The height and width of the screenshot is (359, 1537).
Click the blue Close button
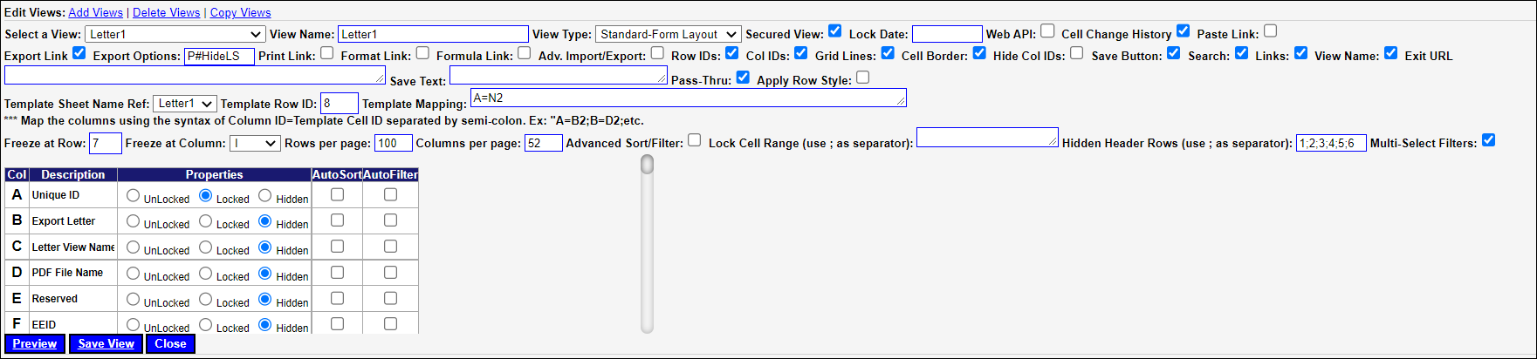click(x=170, y=344)
